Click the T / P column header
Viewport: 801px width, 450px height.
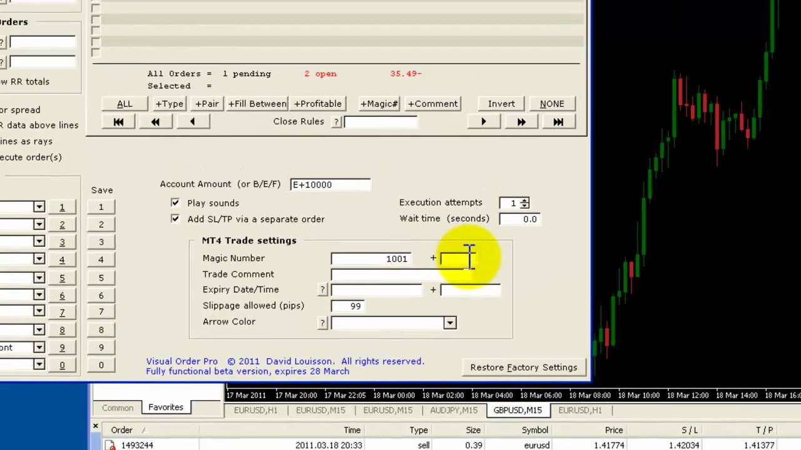click(764, 430)
